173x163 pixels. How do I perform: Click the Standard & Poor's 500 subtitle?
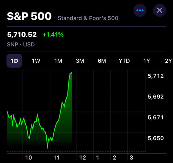point(88,18)
